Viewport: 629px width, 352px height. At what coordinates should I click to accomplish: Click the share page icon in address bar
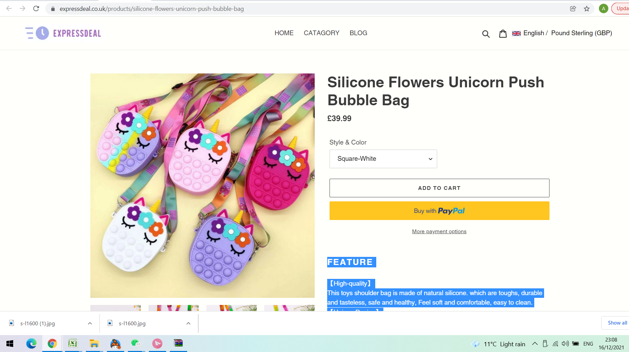click(x=573, y=8)
